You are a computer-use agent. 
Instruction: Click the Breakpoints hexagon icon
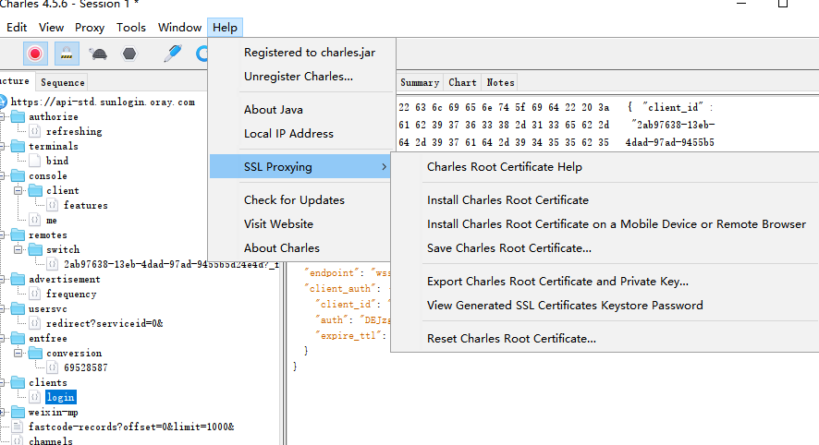coord(129,54)
